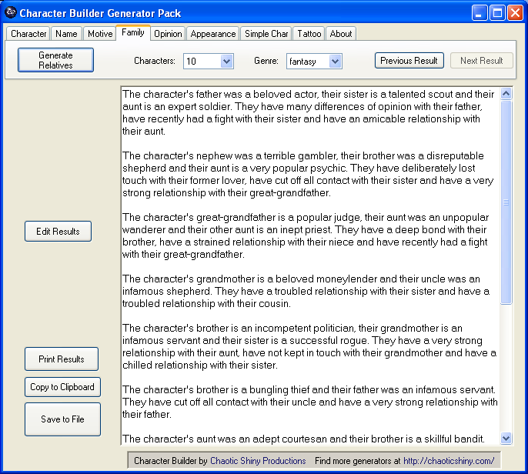The image size is (528, 474).
Task: Maximize the Character Builder window
Action: [497, 13]
